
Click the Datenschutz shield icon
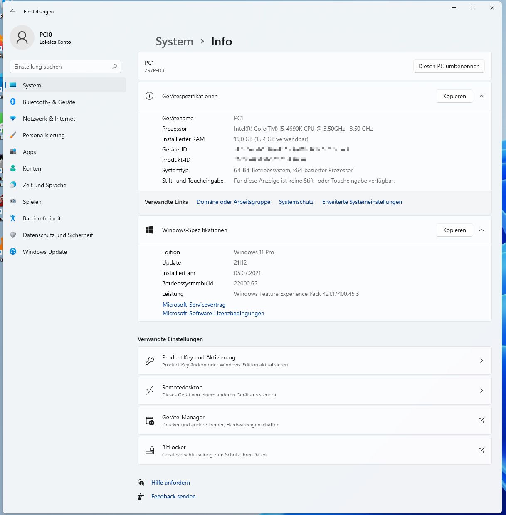[x=13, y=235]
